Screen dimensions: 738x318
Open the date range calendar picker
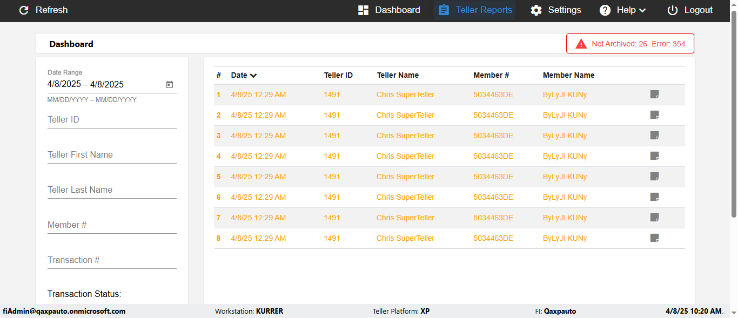pyautogui.click(x=170, y=85)
